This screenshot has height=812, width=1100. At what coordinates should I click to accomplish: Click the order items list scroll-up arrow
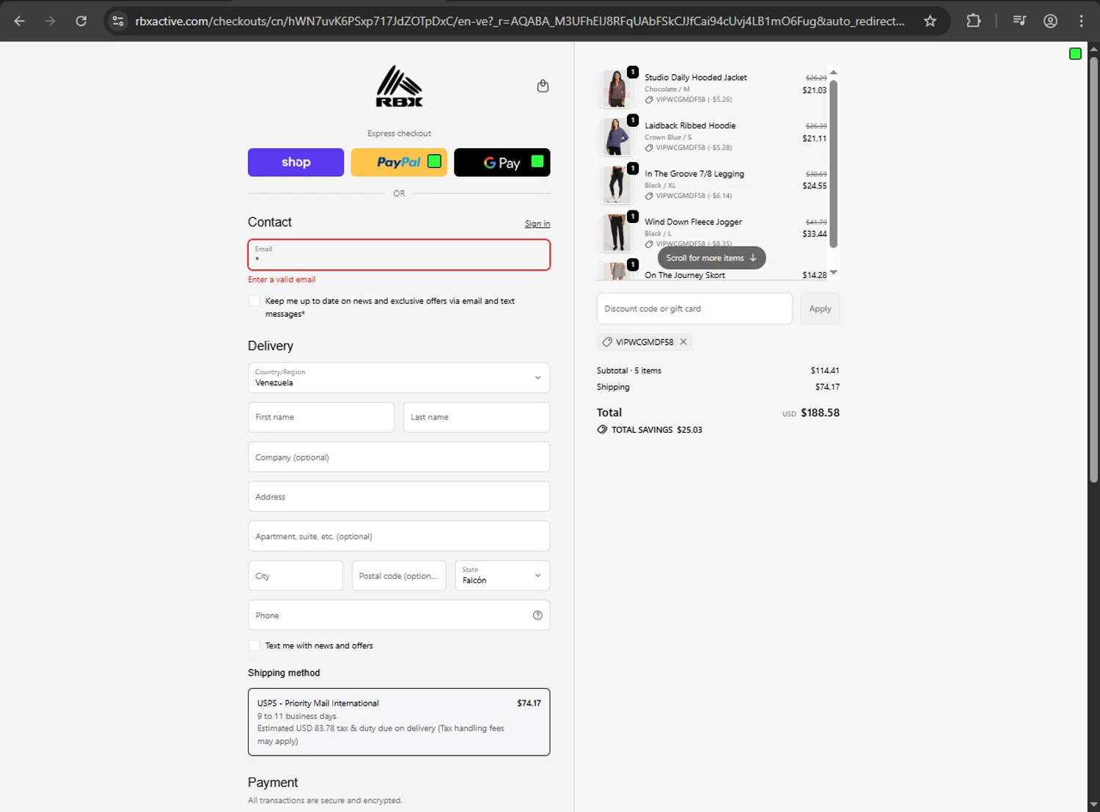pos(833,72)
